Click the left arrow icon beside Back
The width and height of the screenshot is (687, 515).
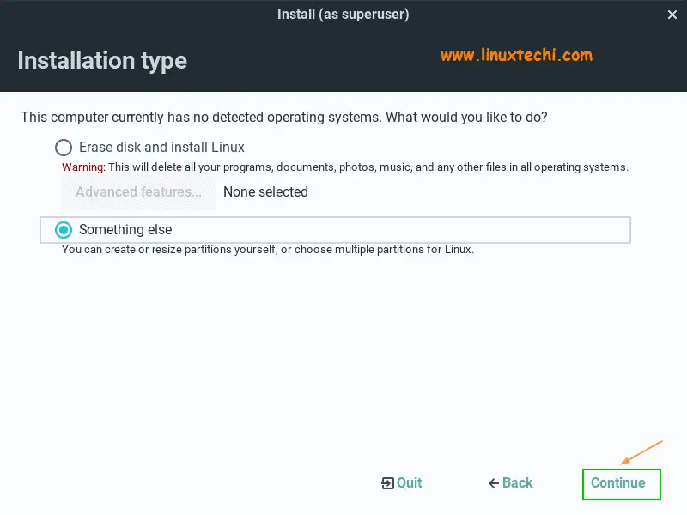tap(494, 483)
